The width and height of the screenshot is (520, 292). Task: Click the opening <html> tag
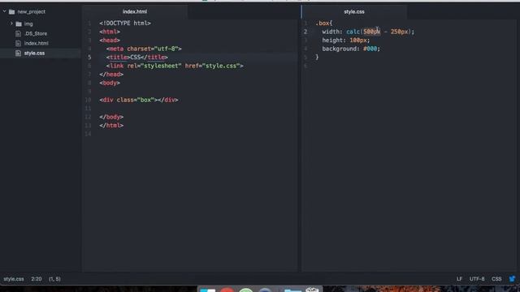pyautogui.click(x=110, y=32)
